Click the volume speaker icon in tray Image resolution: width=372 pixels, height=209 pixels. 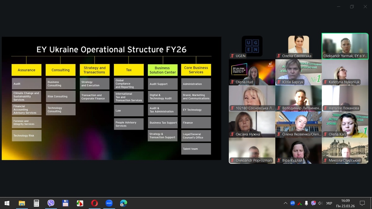pos(320,203)
